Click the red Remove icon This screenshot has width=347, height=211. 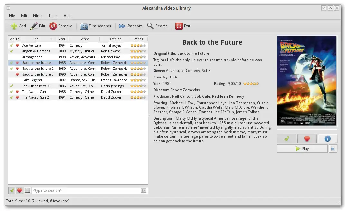[53, 26]
